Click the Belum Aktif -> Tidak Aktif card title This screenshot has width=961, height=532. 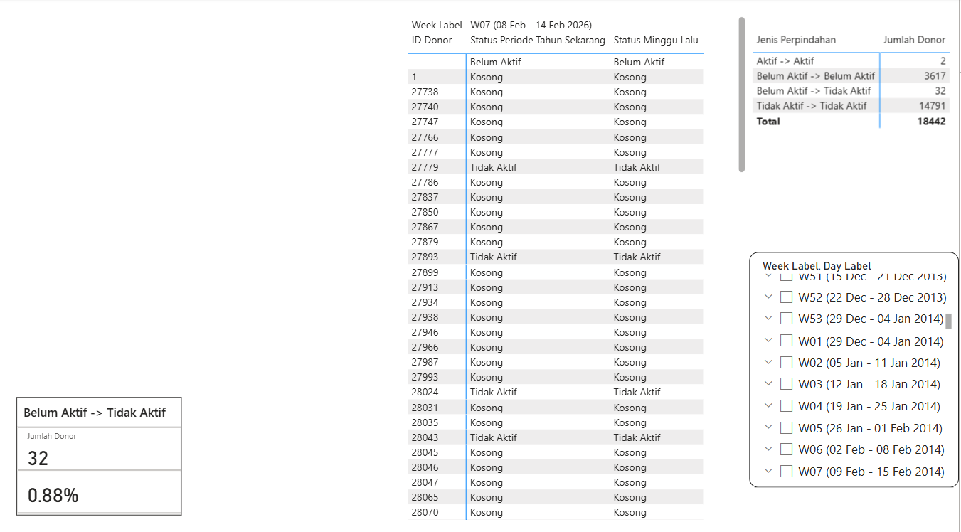click(95, 413)
